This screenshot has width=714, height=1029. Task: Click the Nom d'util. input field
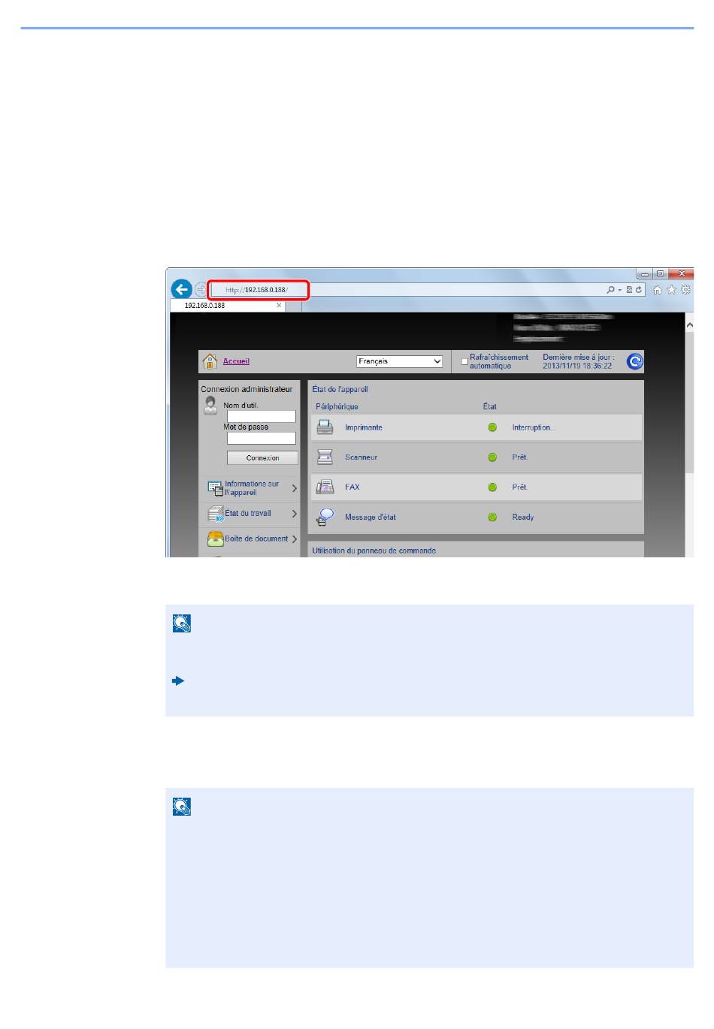[261, 416]
